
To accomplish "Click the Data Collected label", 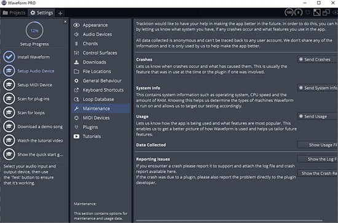I will (151, 145).
